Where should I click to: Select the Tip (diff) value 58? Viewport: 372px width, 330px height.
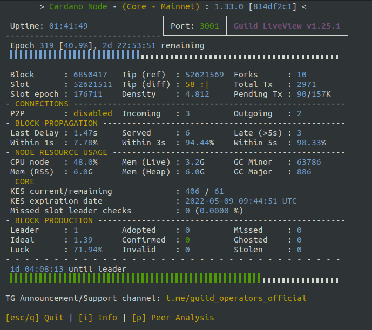point(190,84)
